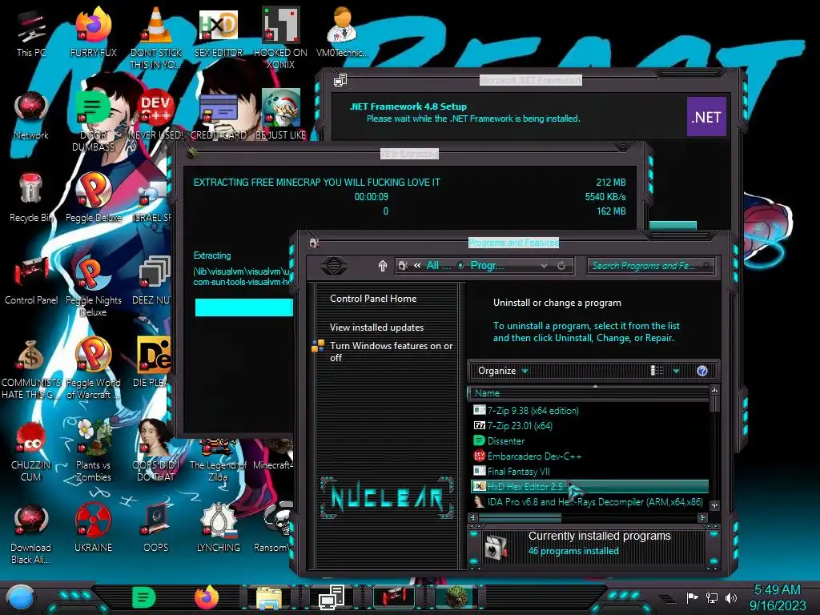Screen dimensions: 820x615
Task: Open the HOOKED ON XONIX shortcut
Action: (280, 38)
